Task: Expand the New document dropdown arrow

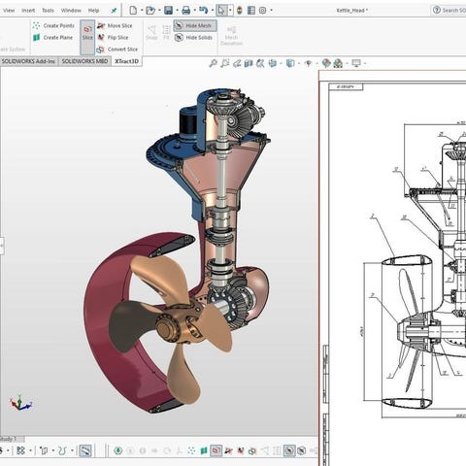Action: 142,11
